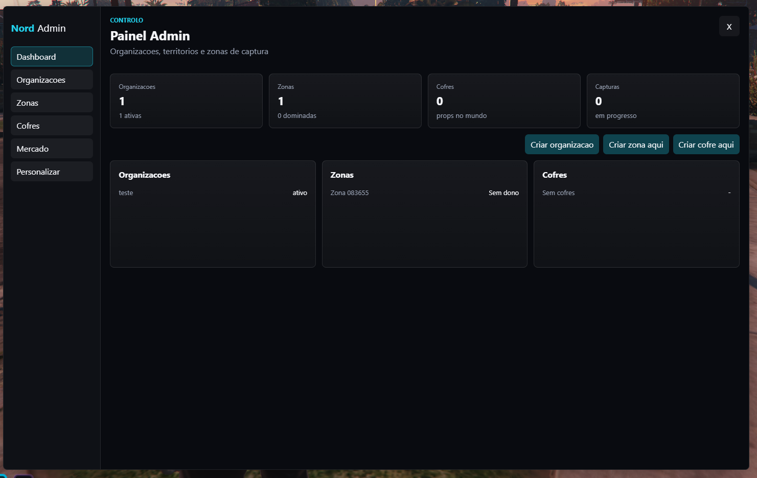Click Criar cofre aqui button
This screenshot has height=478, width=757.
coord(706,145)
